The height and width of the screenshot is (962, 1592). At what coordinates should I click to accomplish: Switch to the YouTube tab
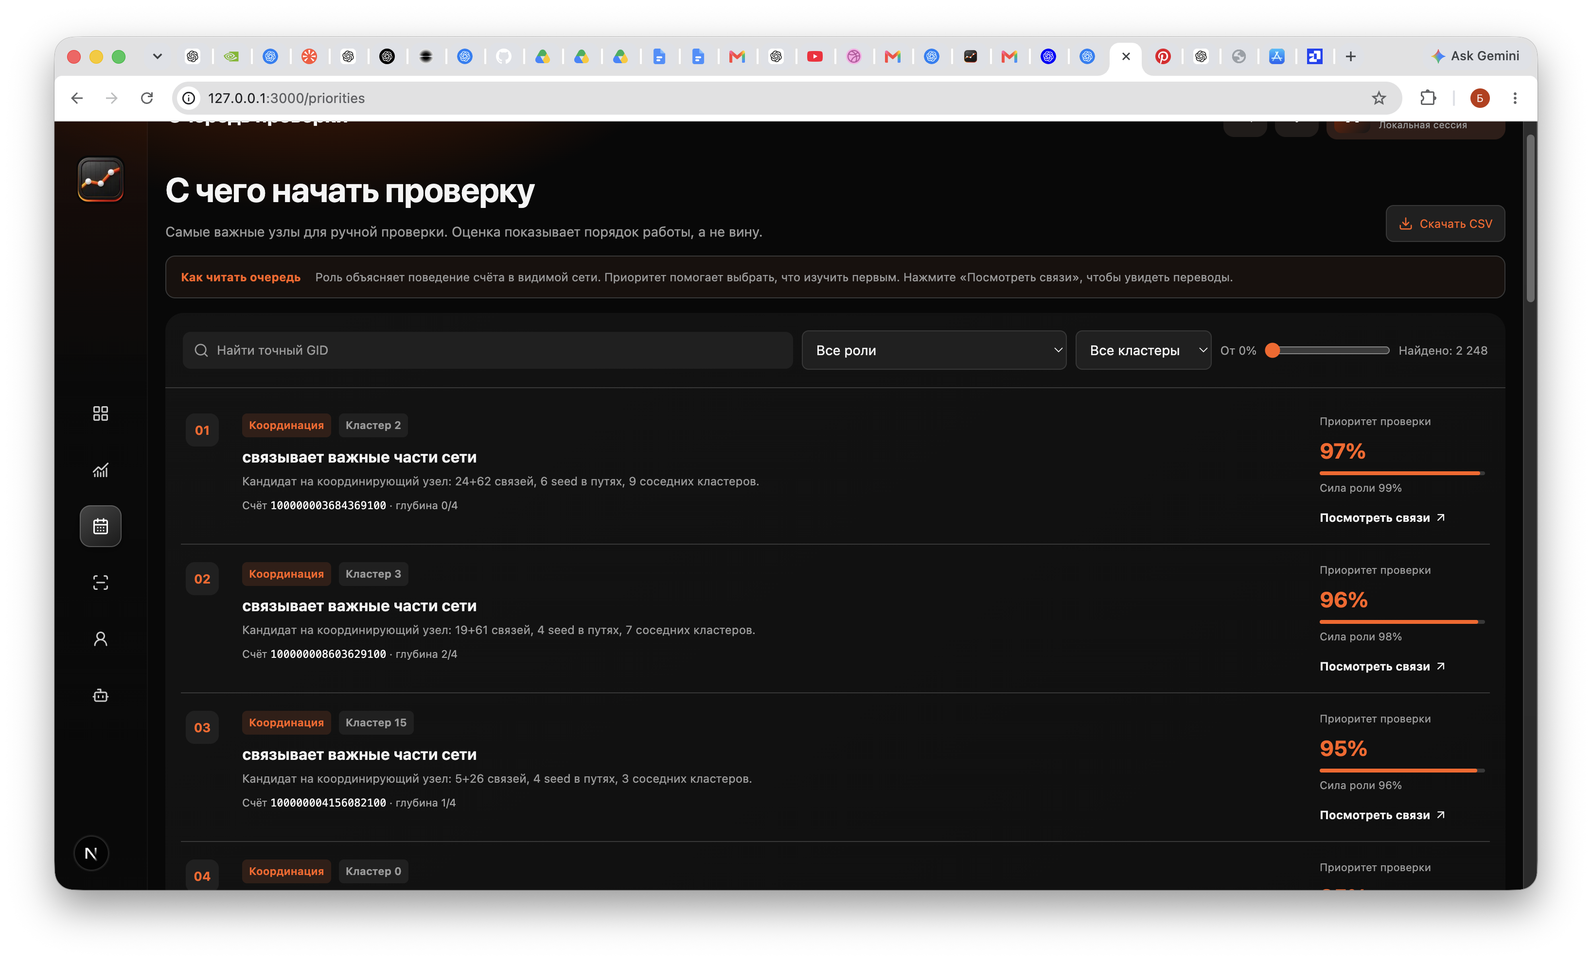pyautogui.click(x=815, y=56)
